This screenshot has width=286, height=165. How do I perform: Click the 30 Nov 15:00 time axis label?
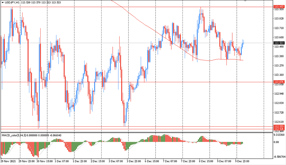point(45,161)
